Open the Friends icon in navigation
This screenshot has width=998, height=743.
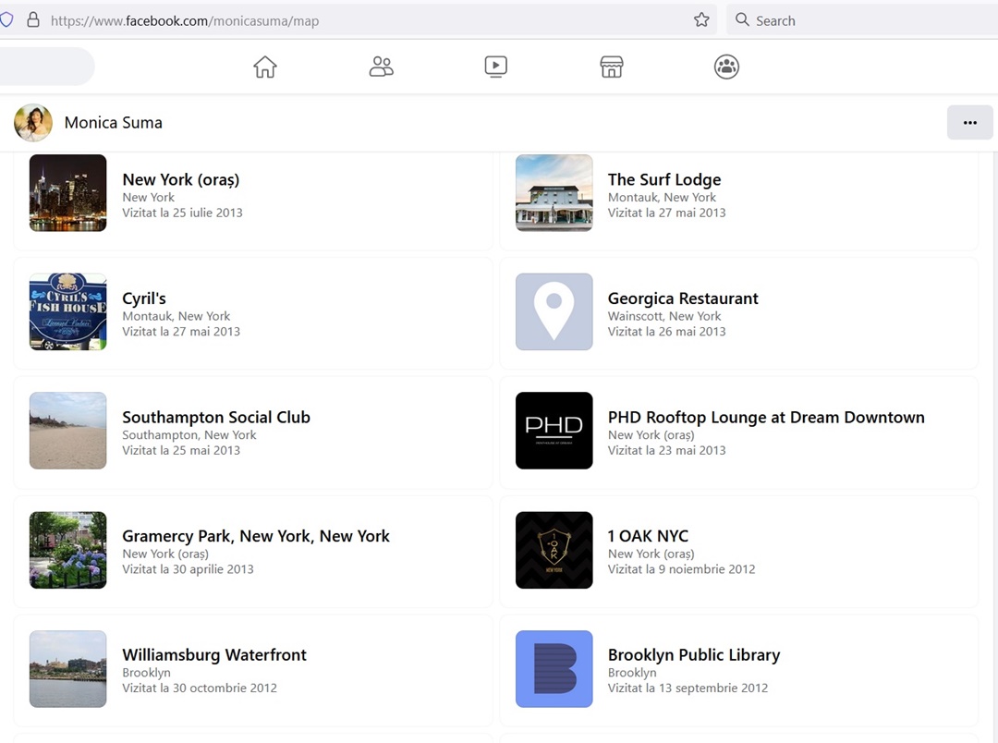coord(381,67)
